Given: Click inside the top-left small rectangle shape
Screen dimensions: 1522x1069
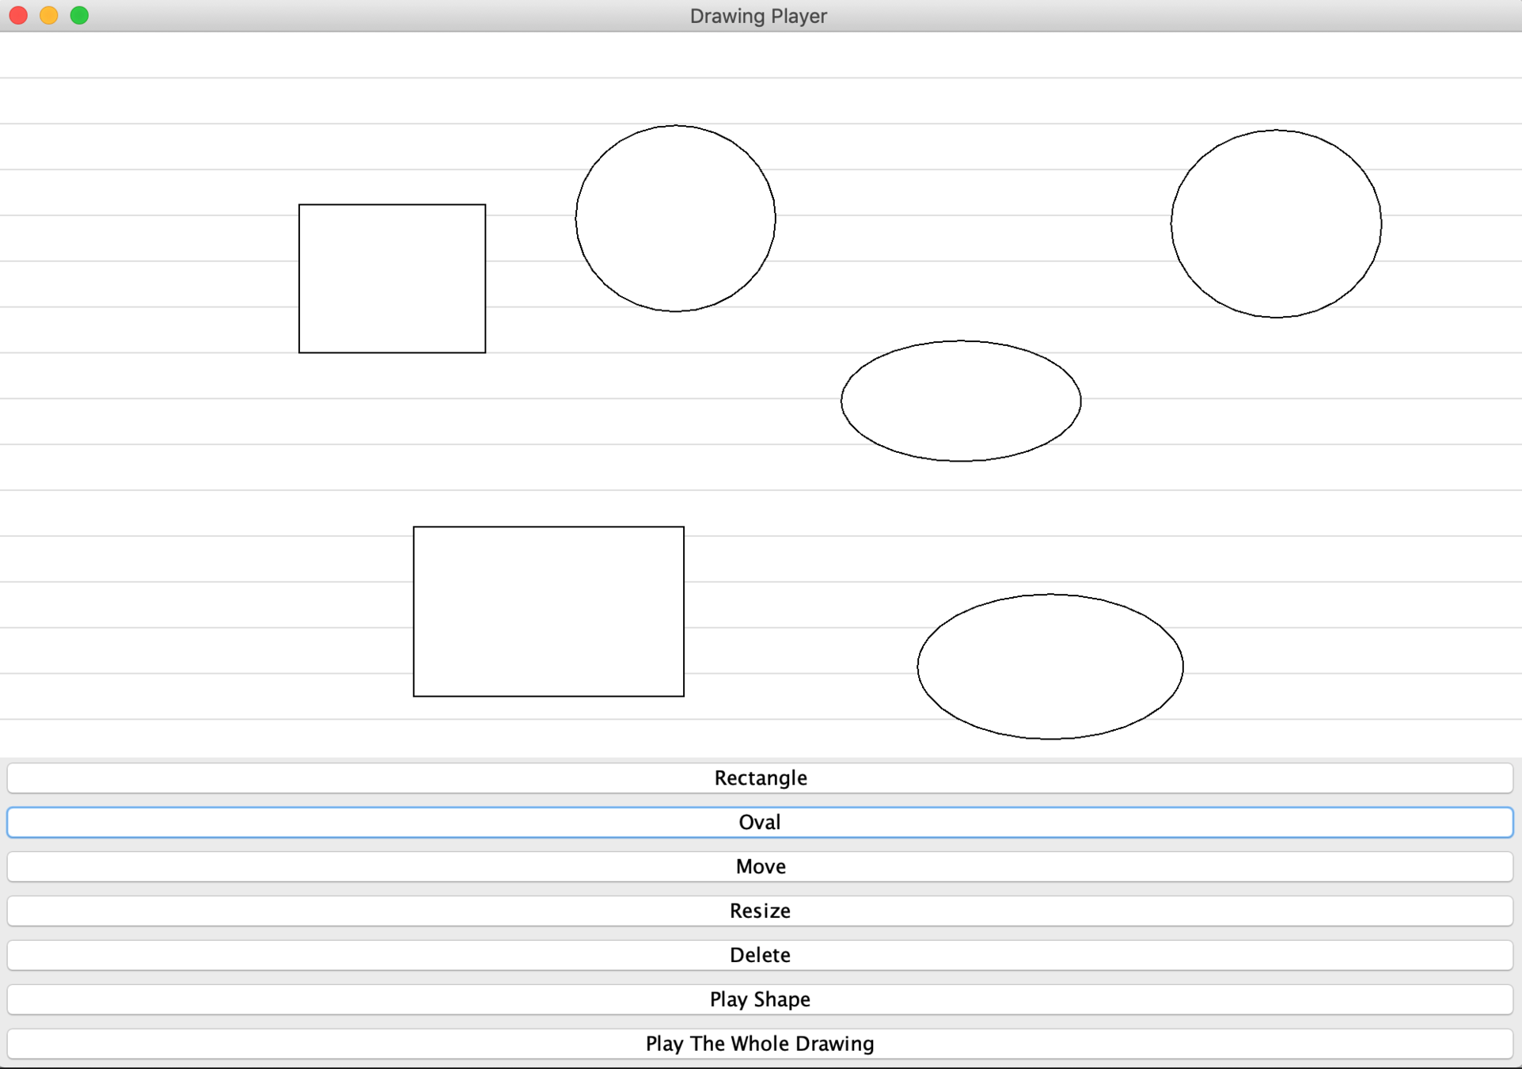Looking at the screenshot, I should click(392, 279).
